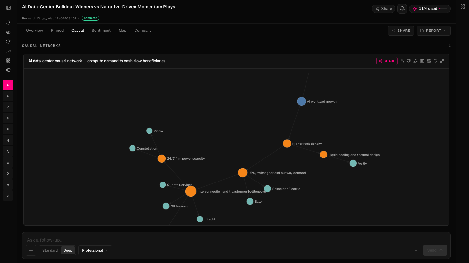The width and height of the screenshot is (469, 263).
Task: Open the ringing alerts bell icon
Action: click(8, 42)
